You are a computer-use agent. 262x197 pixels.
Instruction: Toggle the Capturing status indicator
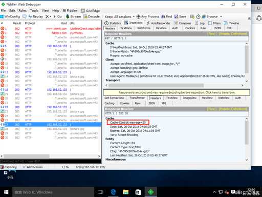pyautogui.click(x=9, y=167)
